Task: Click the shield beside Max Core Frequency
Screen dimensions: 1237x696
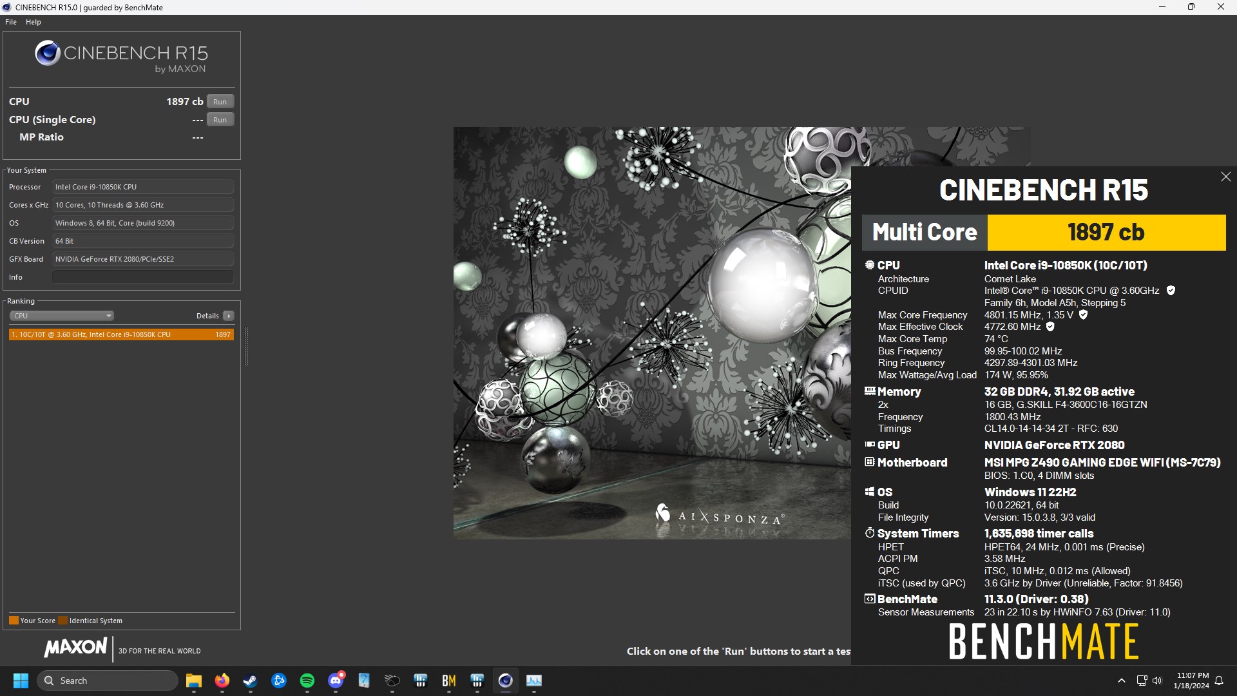Action: point(1083,315)
